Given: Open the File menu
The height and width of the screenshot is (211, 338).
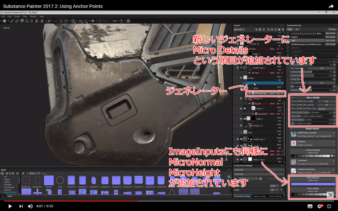Looking at the screenshot, I should (x=3, y=17).
